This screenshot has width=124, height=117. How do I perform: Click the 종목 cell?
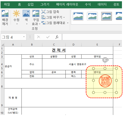74,72
